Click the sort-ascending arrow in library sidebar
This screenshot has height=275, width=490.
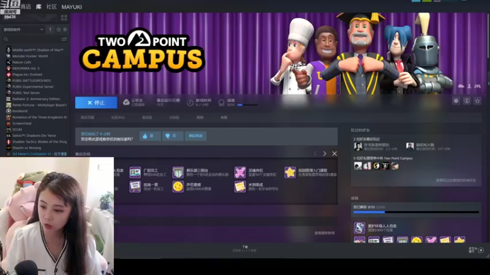50,29
